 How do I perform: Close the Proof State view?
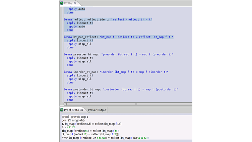coord(81,110)
